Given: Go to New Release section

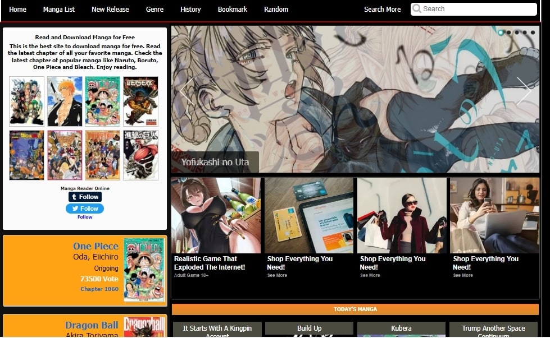Looking at the screenshot, I should click(110, 10).
